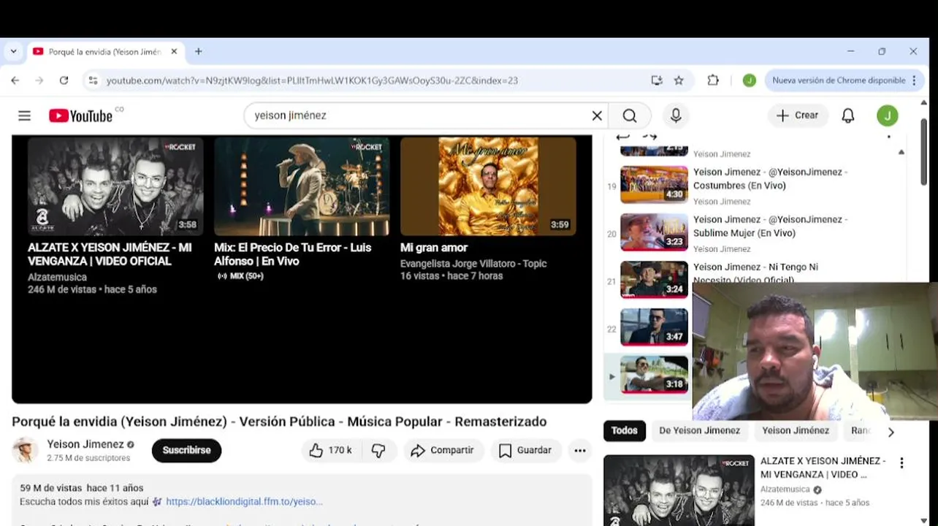Save the video with Guardar
The height and width of the screenshot is (526, 938).
click(x=525, y=450)
